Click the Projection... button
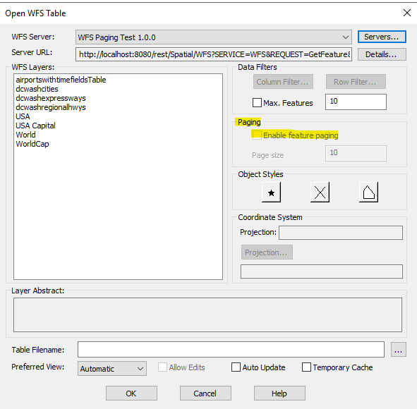 pyautogui.click(x=267, y=252)
